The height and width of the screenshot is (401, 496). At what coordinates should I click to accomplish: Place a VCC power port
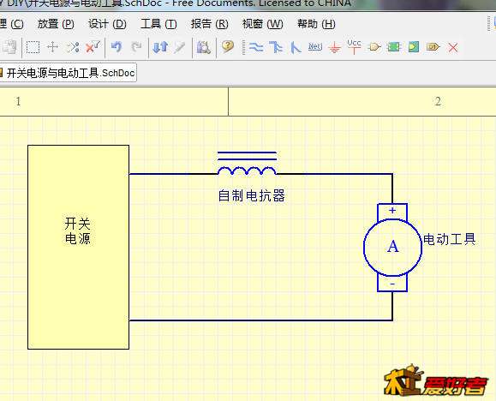pos(354,46)
